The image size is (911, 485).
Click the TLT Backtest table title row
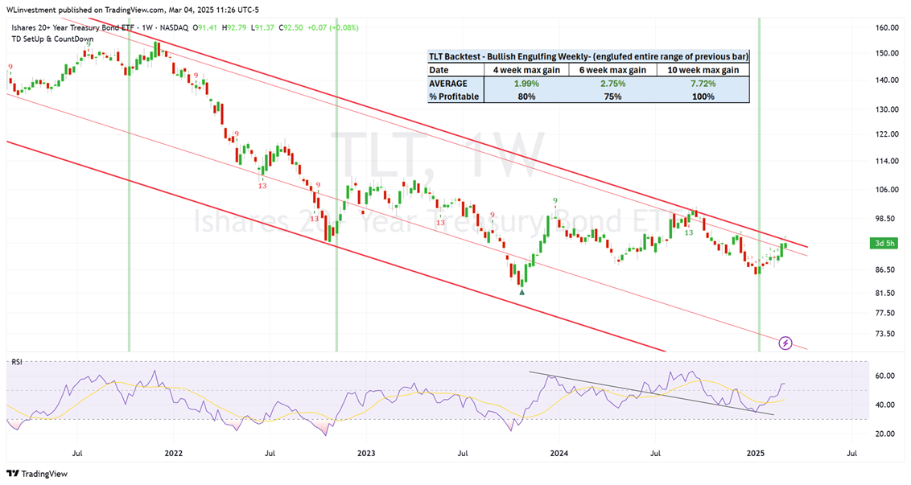click(x=588, y=56)
